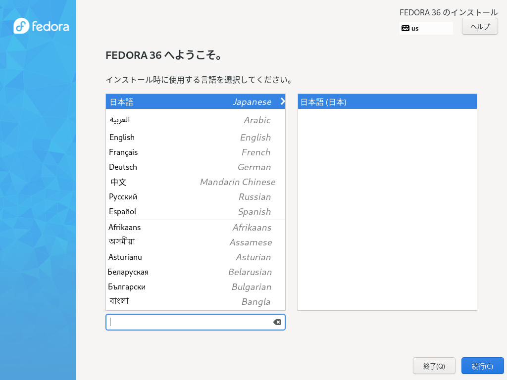Viewport: 507px width, 380px height.
Task: Select the Afrikaans language row
Action: (x=195, y=228)
